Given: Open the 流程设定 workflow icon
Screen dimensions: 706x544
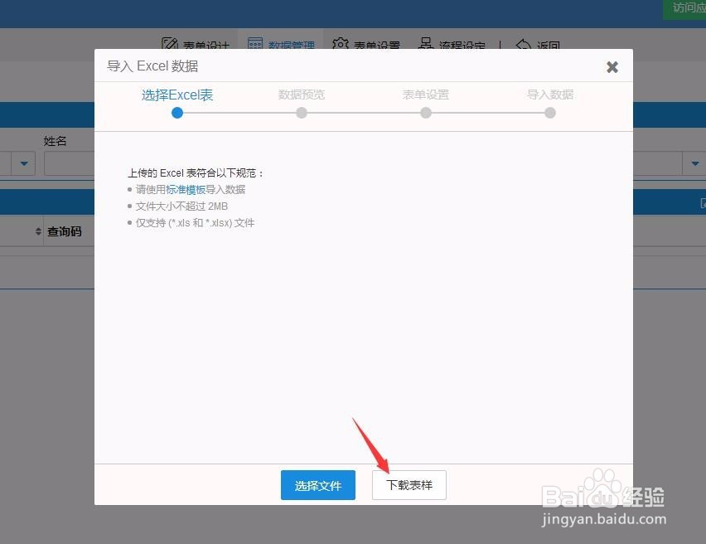Looking at the screenshot, I should 425,44.
